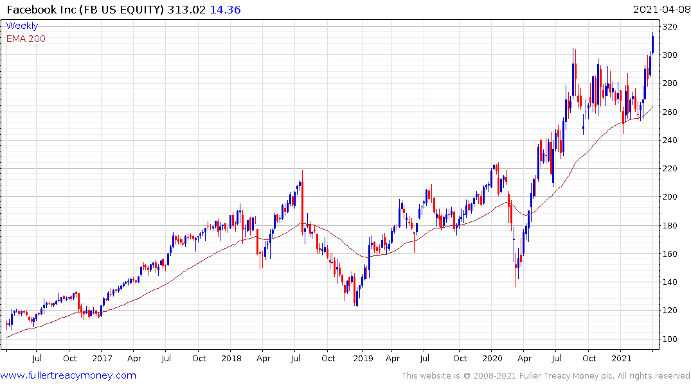Click the 240 price axis label
Image resolution: width=691 pixels, height=385 pixels.
click(x=670, y=141)
